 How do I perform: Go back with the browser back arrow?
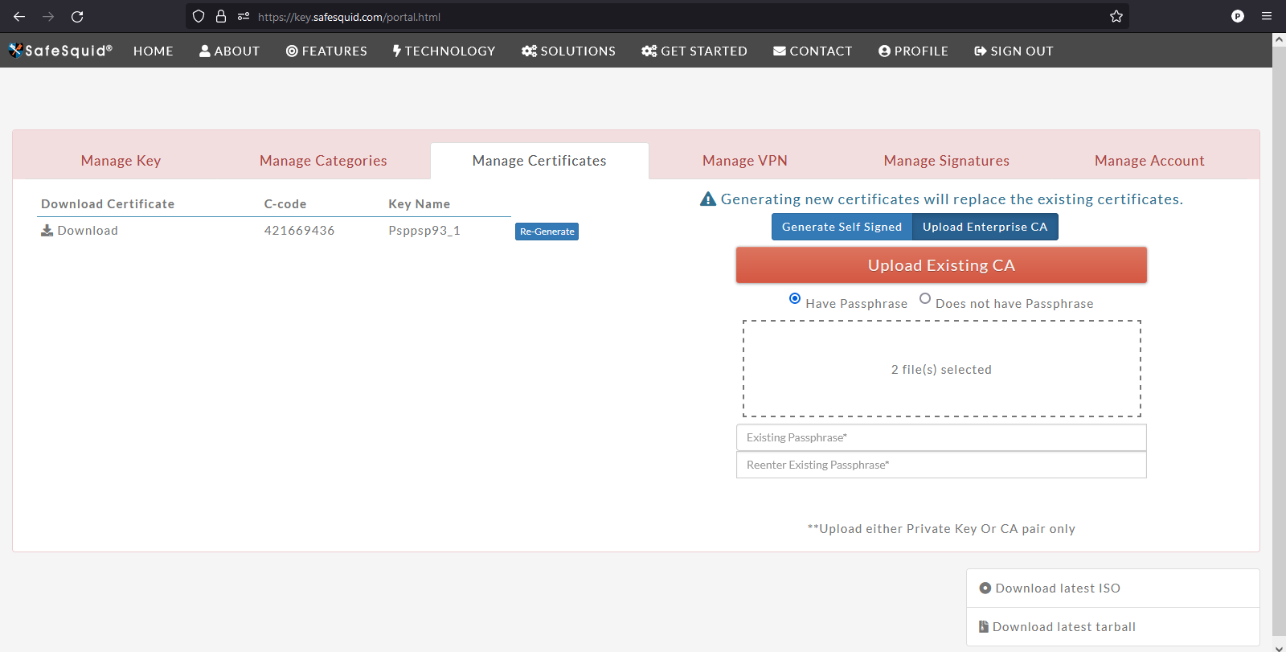pyautogui.click(x=19, y=16)
